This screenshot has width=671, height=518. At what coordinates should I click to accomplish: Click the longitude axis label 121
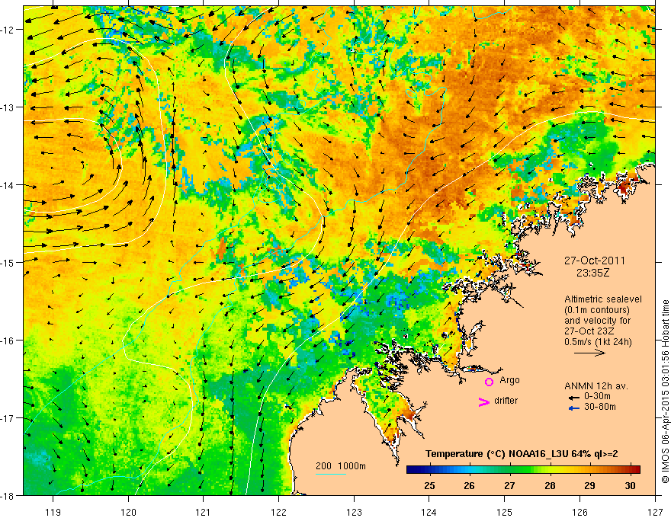(204, 512)
